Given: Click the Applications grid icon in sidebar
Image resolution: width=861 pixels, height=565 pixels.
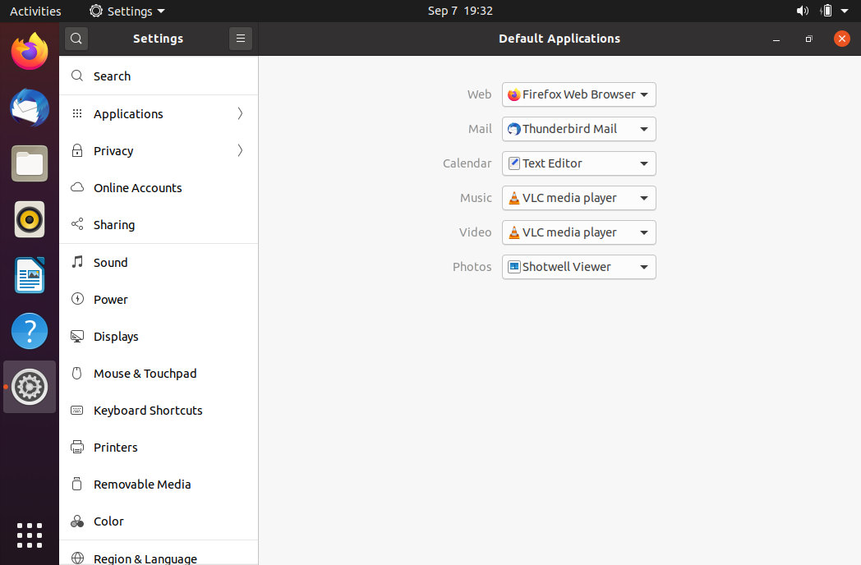Looking at the screenshot, I should [77, 113].
